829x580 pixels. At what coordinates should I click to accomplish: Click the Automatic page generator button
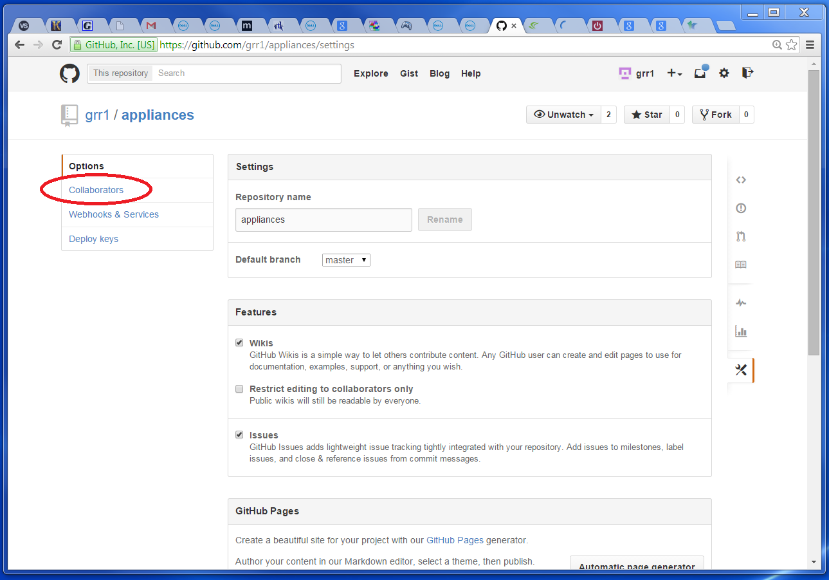point(637,564)
